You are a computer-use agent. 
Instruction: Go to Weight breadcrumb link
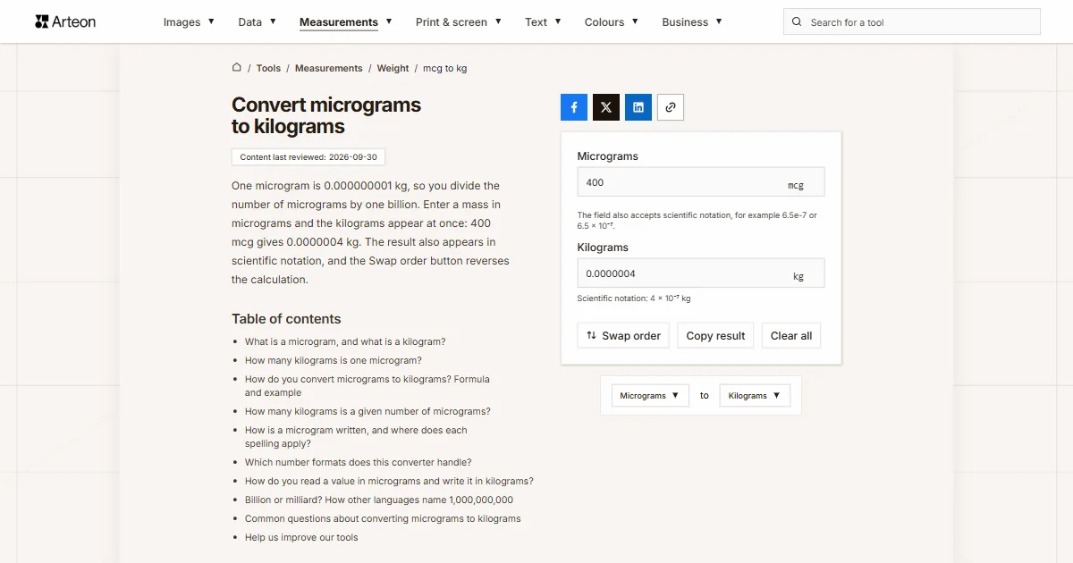point(393,68)
